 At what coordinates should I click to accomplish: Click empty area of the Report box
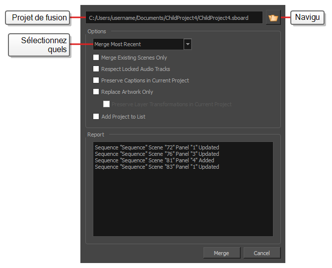(x=183, y=203)
